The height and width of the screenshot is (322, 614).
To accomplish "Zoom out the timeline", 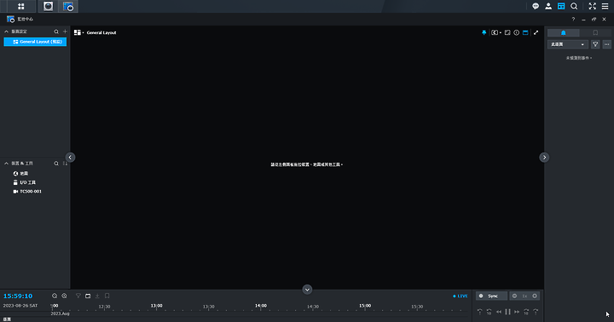I will click(55, 296).
